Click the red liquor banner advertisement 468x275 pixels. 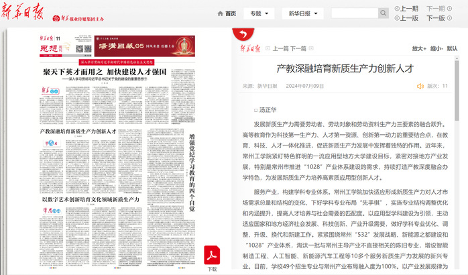tap(144, 46)
